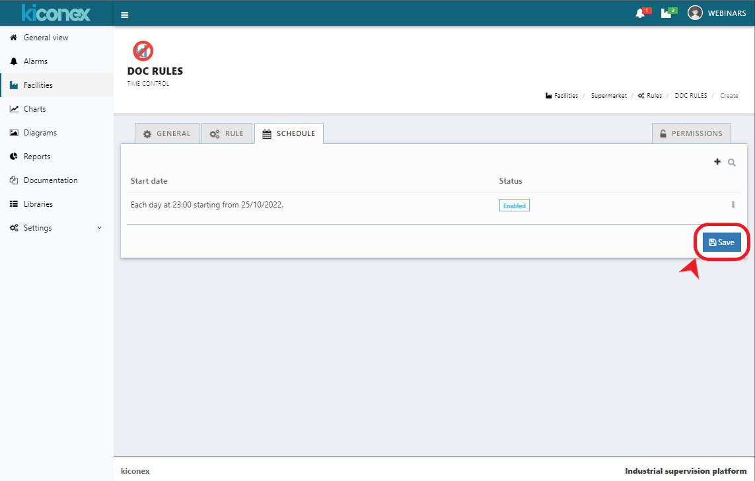Click the DOC RULES rule icon

pyautogui.click(x=143, y=51)
